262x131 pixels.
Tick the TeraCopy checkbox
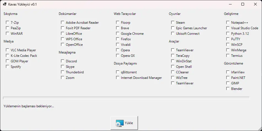pos(173,55)
